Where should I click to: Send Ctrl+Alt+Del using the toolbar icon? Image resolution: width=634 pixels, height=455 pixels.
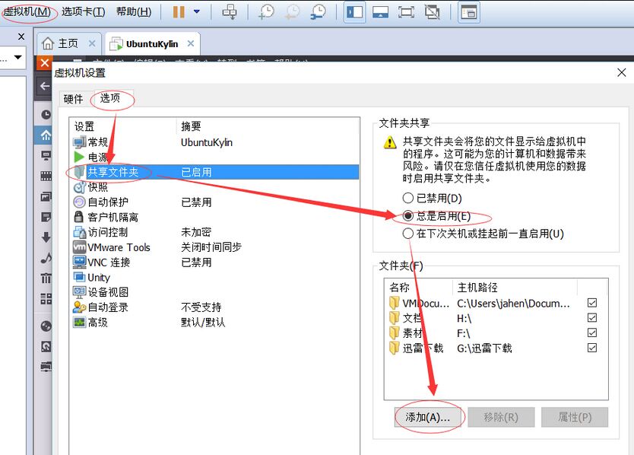click(230, 11)
